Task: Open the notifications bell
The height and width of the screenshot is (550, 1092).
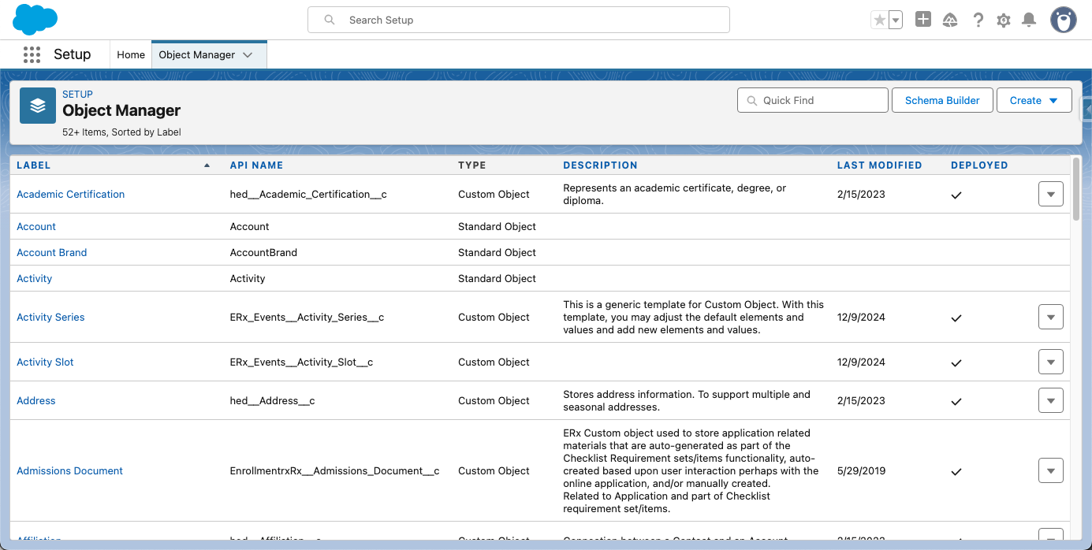Action: point(1029,20)
